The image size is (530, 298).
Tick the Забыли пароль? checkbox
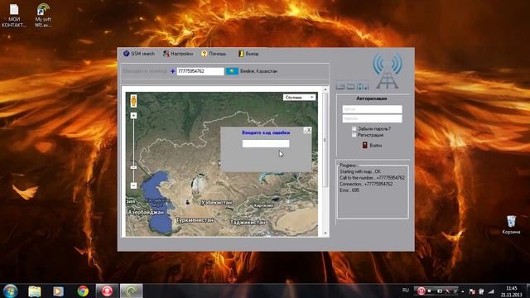[354, 129]
